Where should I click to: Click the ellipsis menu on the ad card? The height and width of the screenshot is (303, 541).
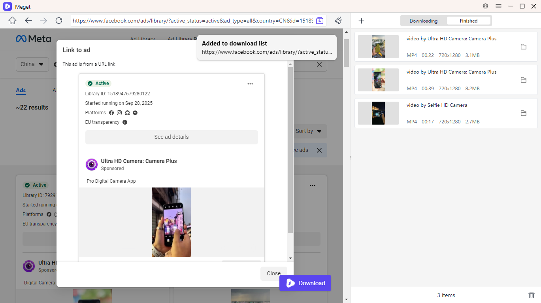click(250, 83)
